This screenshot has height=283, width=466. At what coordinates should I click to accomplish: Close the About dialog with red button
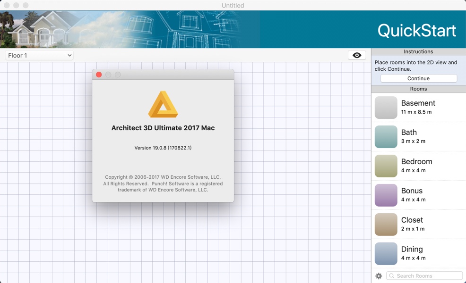pos(99,75)
